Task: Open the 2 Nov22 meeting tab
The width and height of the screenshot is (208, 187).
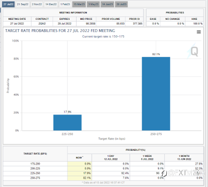Action: click(x=37, y=4)
